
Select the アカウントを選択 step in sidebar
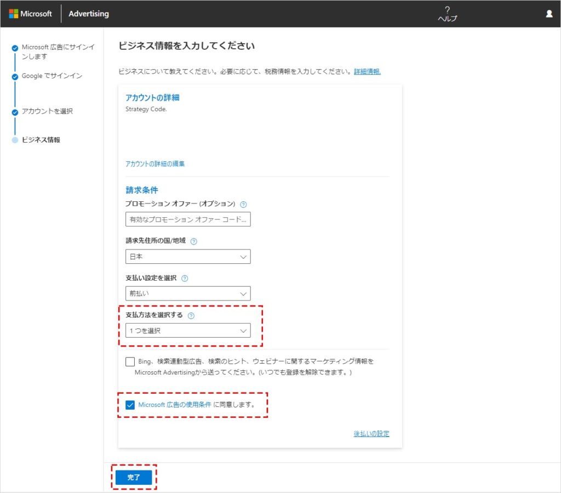[x=47, y=111]
